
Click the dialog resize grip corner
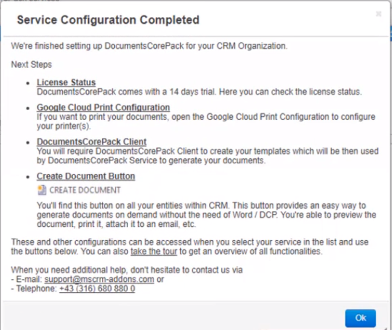[x=386, y=328]
